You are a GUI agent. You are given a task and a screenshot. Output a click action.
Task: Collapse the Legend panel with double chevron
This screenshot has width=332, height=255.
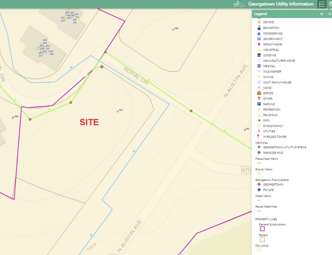pos(322,14)
